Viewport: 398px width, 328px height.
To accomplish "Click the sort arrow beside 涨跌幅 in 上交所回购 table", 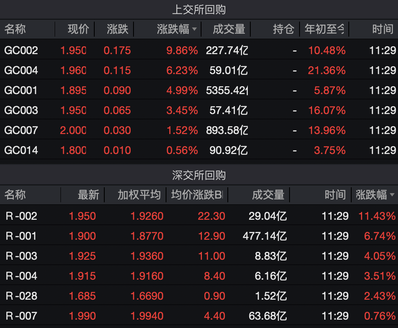I will click(x=194, y=29).
